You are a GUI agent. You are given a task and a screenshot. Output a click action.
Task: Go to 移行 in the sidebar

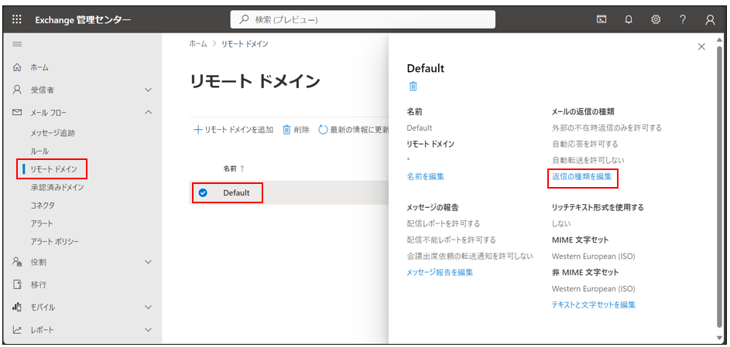point(39,284)
